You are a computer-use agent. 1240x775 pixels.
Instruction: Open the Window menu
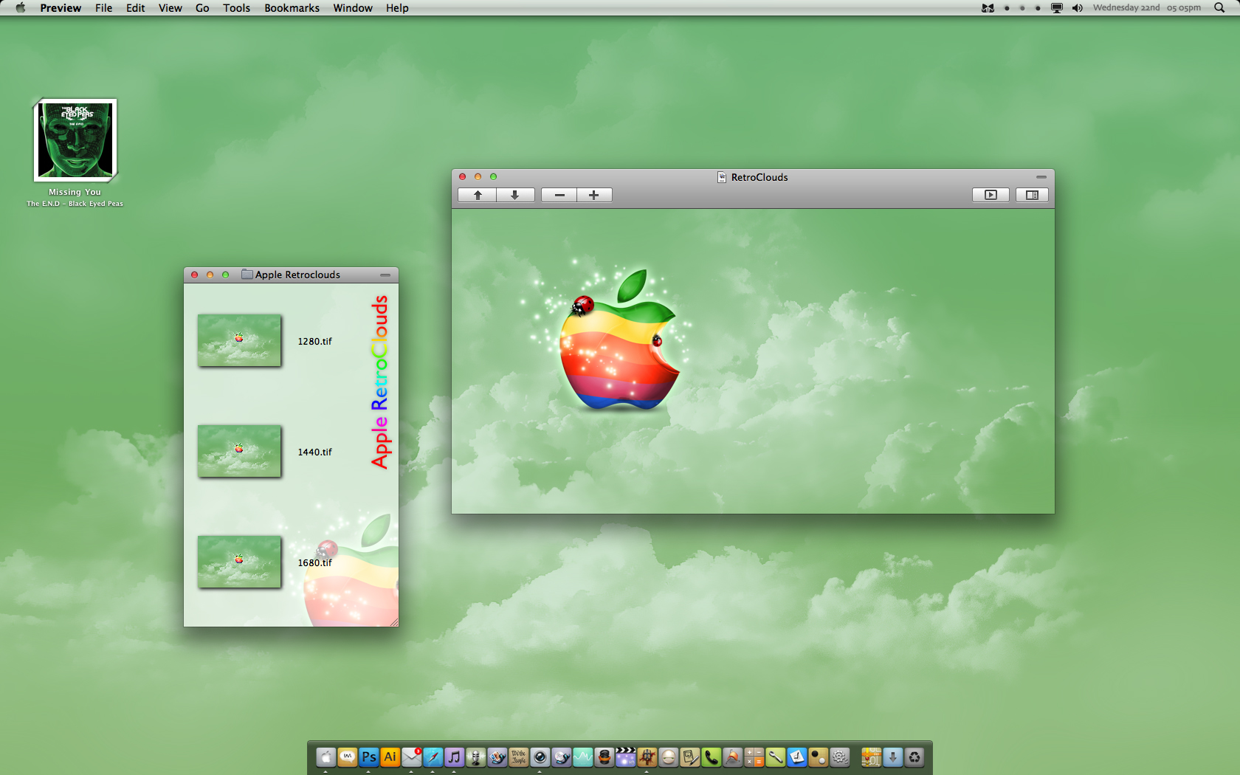point(352,7)
